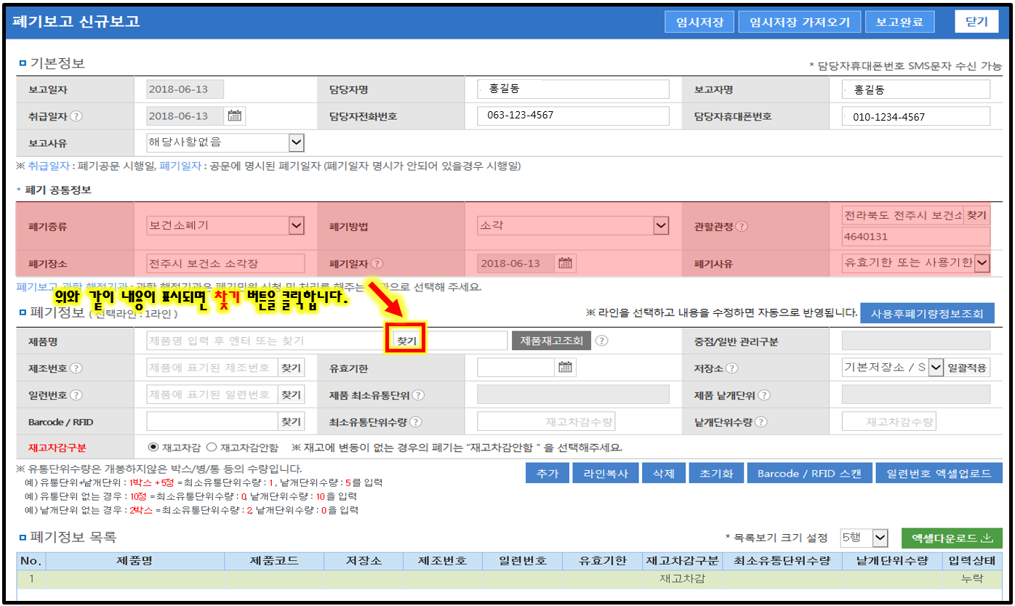Click help icon next to 낱개단위수량 label

pyautogui.click(x=761, y=422)
